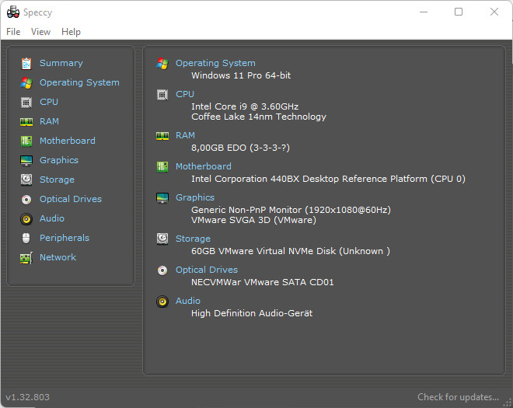513x408 pixels.
Task: Click the Audio heading link in summary
Action: pyautogui.click(x=188, y=301)
